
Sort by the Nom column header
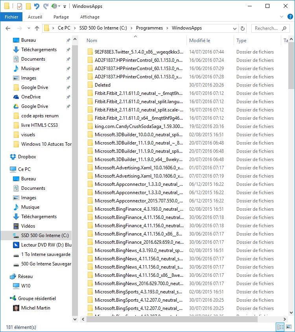pos(92,41)
